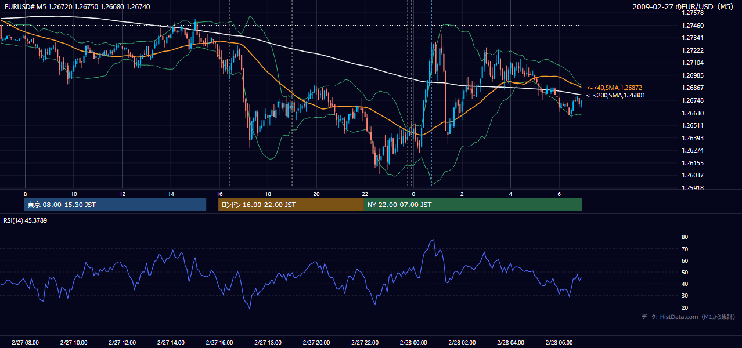
Task: Select the white 200 SMA value label
Action: coord(615,95)
